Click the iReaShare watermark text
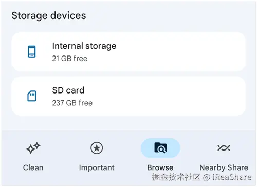Screen dimensions: 257x187 (232, 177)
